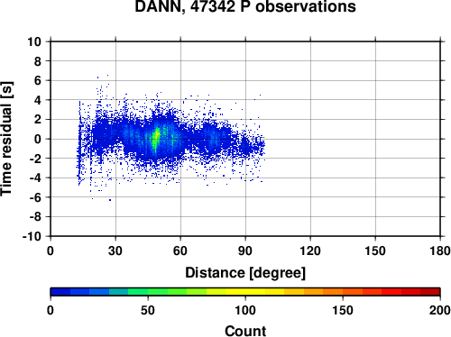Click the x-axis tick label 90
This screenshot has height=337, width=451.
click(245, 250)
